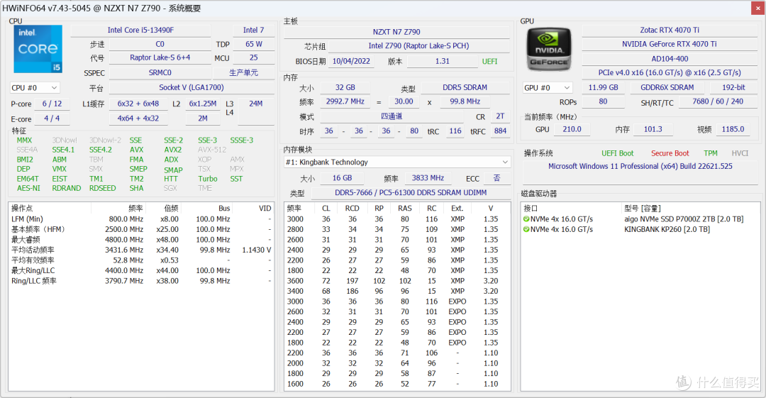This screenshot has width=766, height=398.
Task: Click BIOS date 10/04/2022 field
Action: (x=351, y=62)
